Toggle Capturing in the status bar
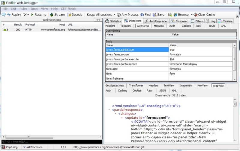 10,147
